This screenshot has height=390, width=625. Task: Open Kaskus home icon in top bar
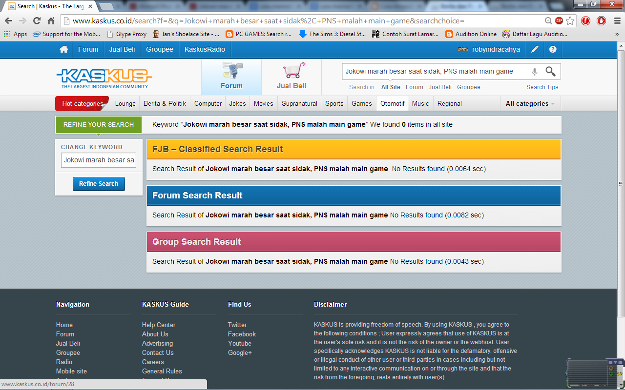point(63,49)
